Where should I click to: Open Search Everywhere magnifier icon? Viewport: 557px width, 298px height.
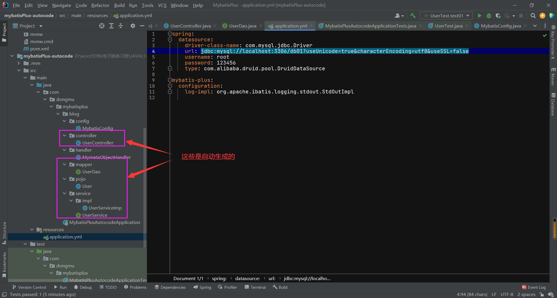pos(533,15)
